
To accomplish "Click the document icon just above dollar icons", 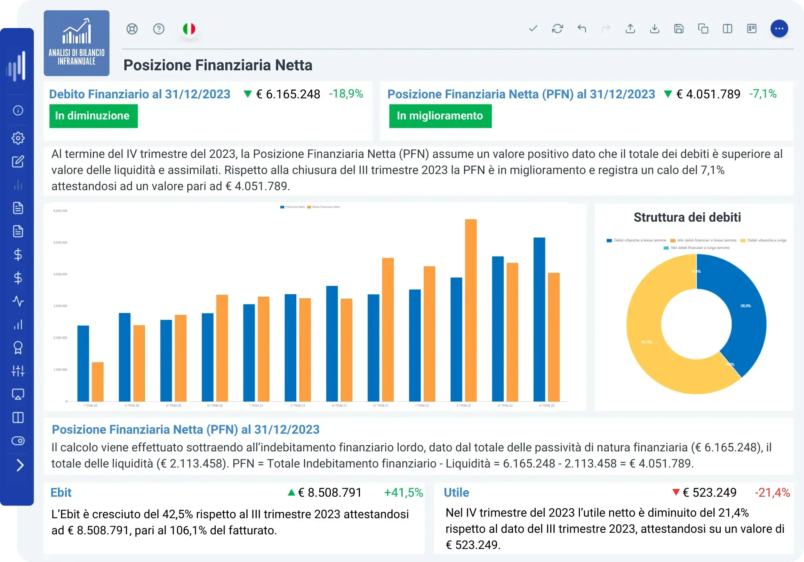I will coord(18,231).
